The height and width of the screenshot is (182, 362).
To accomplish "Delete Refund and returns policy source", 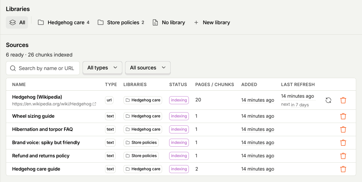I will pos(343,156).
